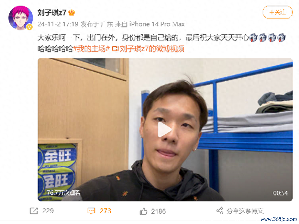
Task: Click the crown membership badge icon
Action: point(72,13)
